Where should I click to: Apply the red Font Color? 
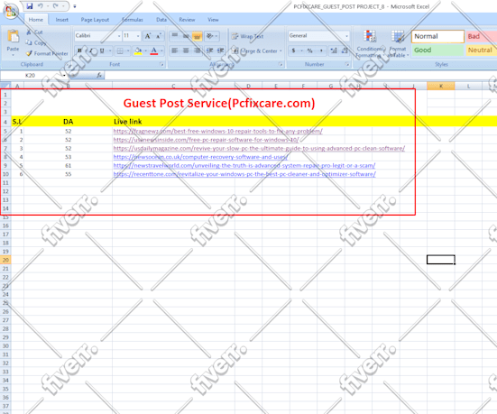pyautogui.click(x=154, y=51)
